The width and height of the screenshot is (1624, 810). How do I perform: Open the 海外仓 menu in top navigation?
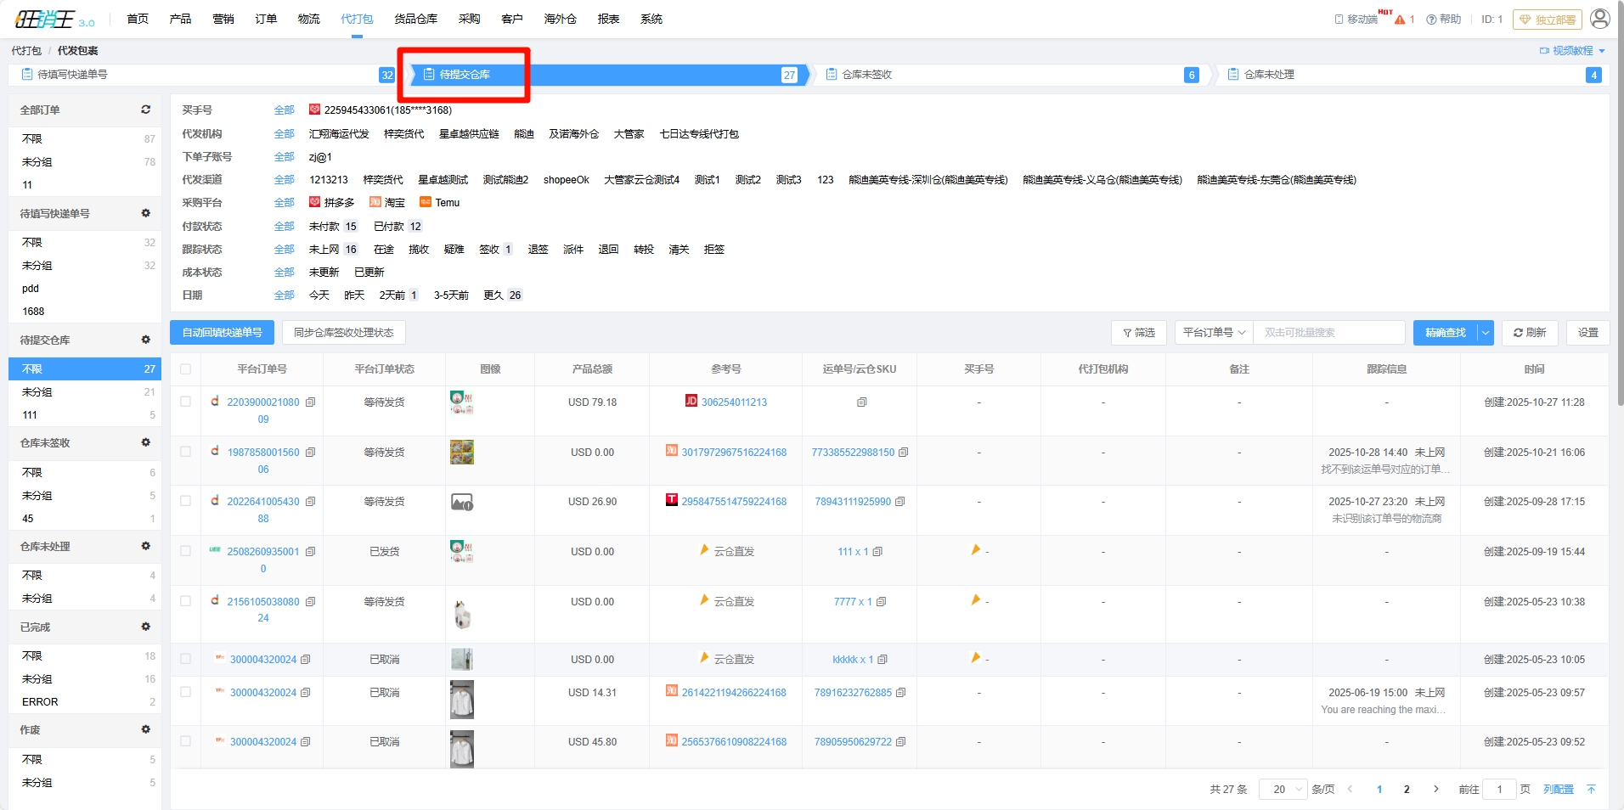click(x=560, y=19)
